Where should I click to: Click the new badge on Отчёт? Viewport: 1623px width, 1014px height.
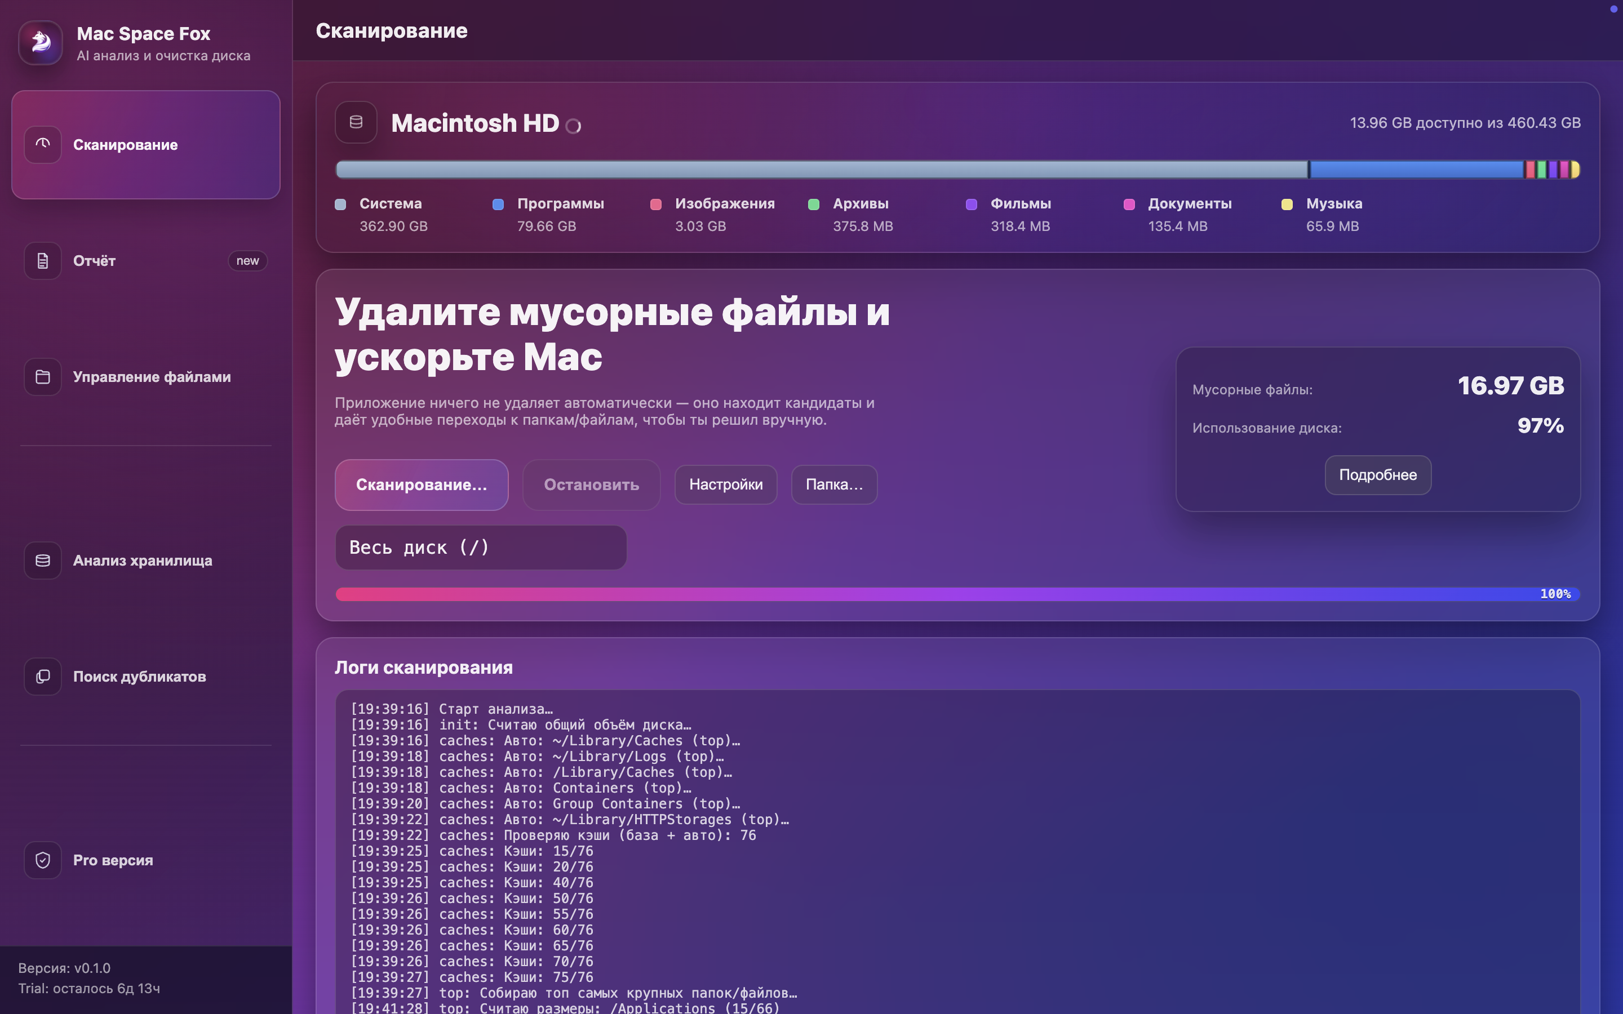pos(247,260)
